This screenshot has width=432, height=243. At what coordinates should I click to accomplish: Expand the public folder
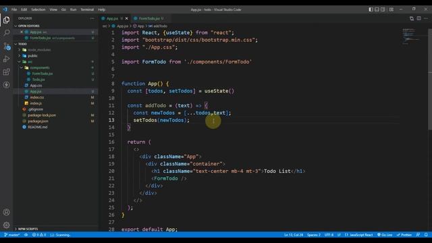(x=32, y=56)
